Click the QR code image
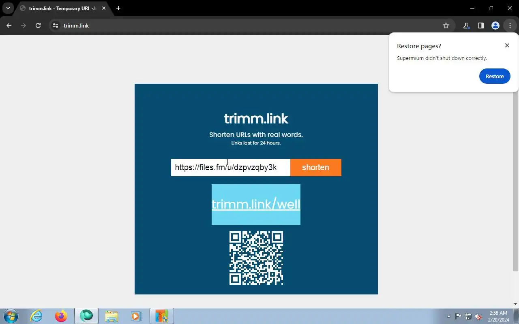 tap(256, 258)
